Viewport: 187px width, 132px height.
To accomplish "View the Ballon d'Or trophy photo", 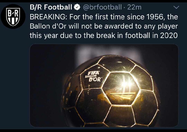I will point(104,86).
